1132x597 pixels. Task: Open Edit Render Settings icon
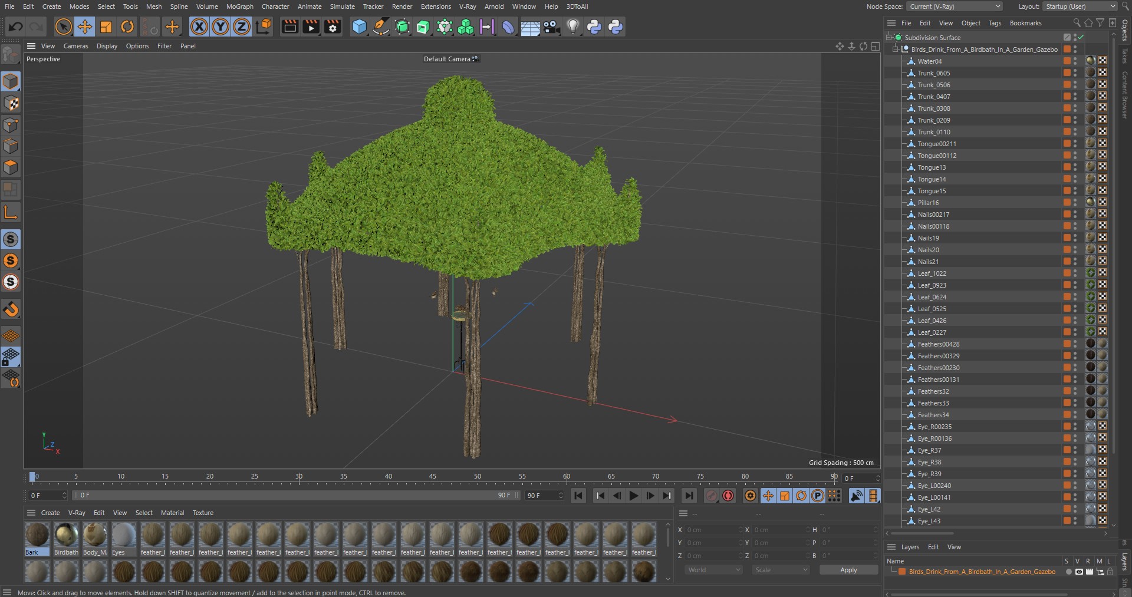coord(333,27)
